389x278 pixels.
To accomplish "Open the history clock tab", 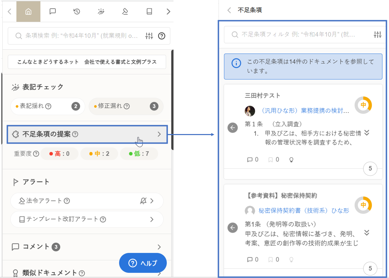I will click(77, 12).
